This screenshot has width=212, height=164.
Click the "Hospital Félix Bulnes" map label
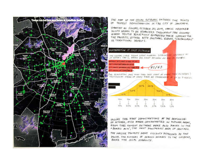(x=25, y=57)
